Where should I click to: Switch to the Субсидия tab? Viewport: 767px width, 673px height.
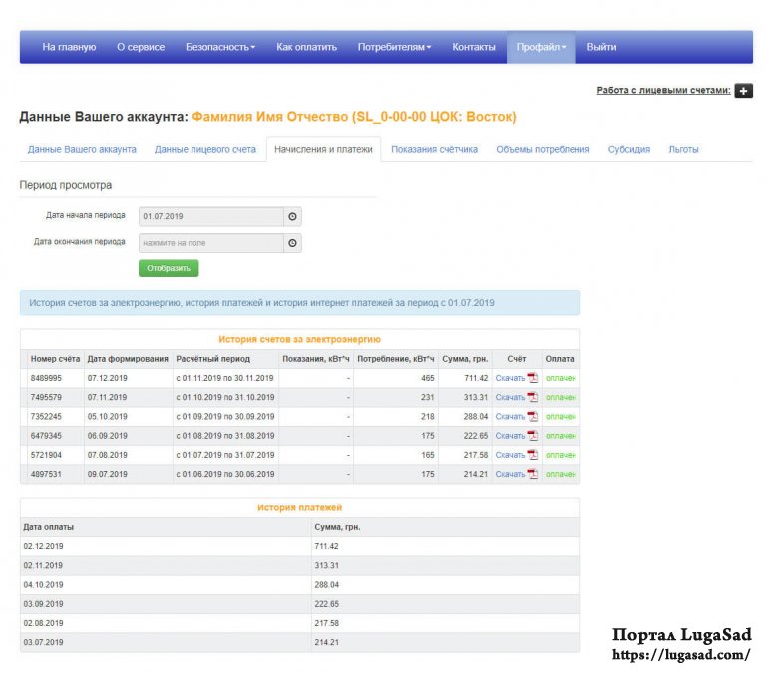pyautogui.click(x=629, y=149)
